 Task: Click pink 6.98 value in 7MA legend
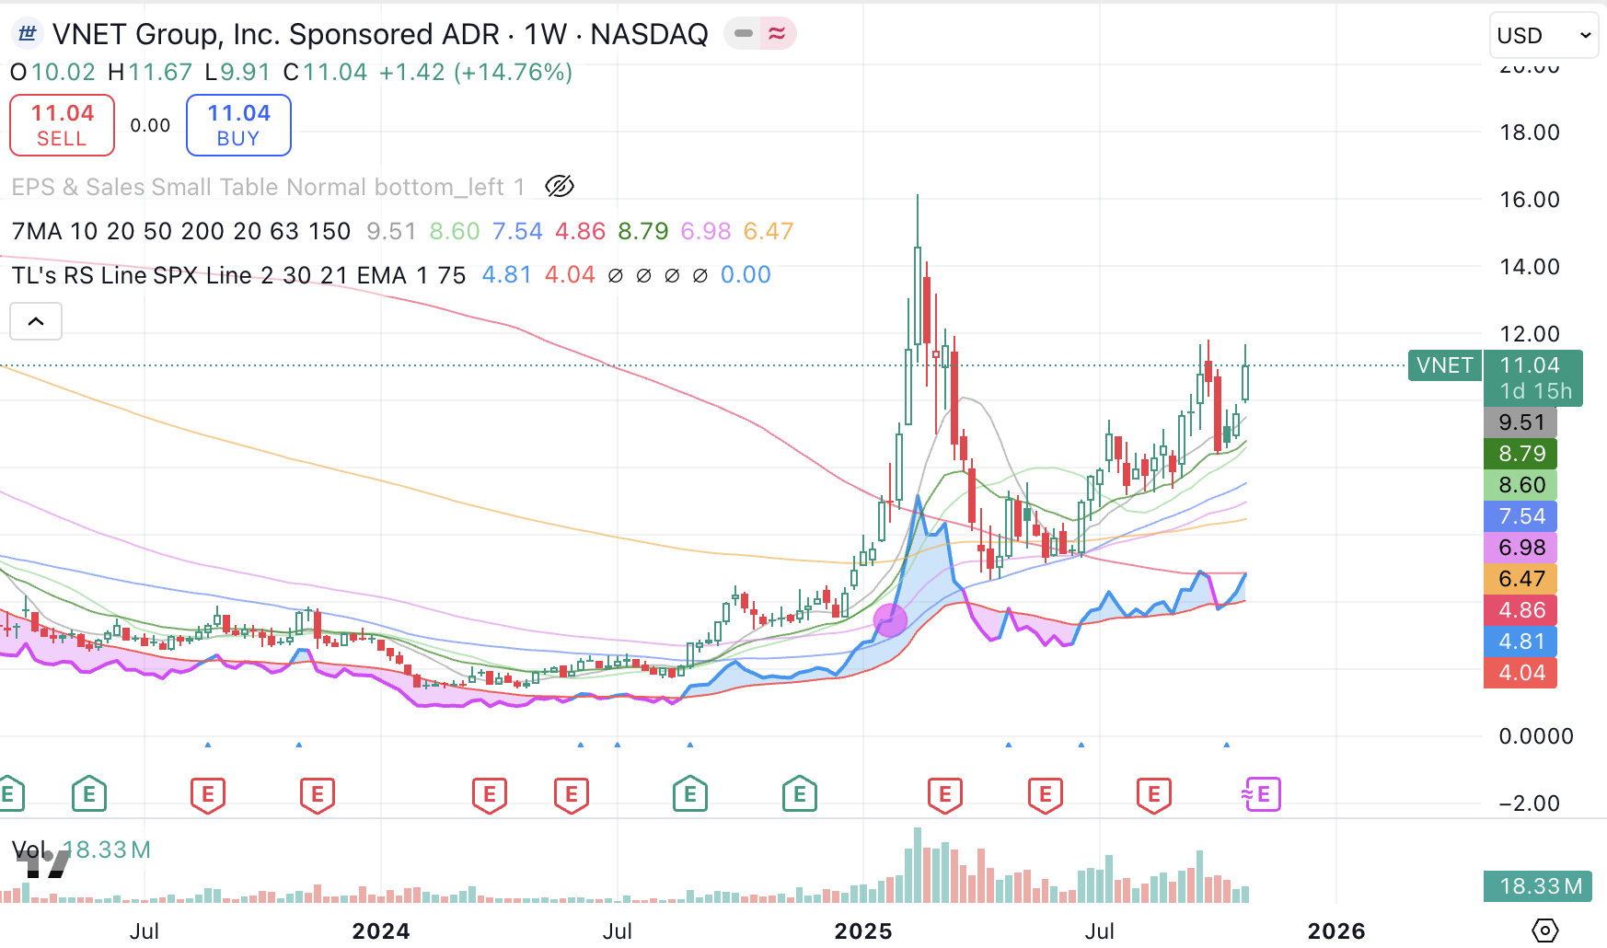(x=706, y=231)
